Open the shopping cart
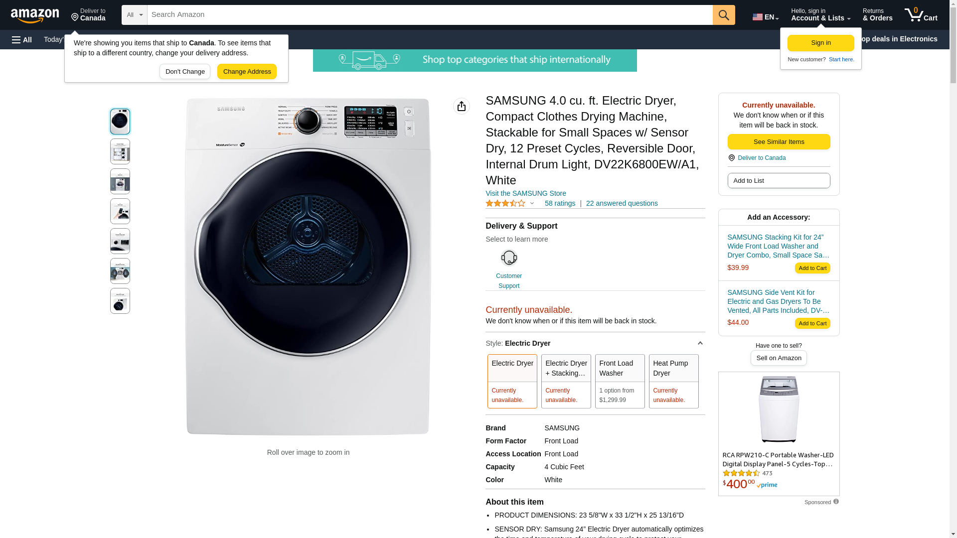The height and width of the screenshot is (538, 957). [921, 15]
